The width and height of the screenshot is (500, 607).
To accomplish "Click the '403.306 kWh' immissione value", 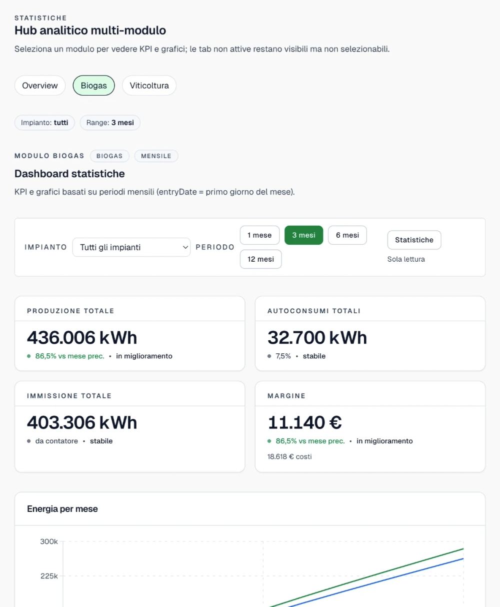I will [82, 423].
